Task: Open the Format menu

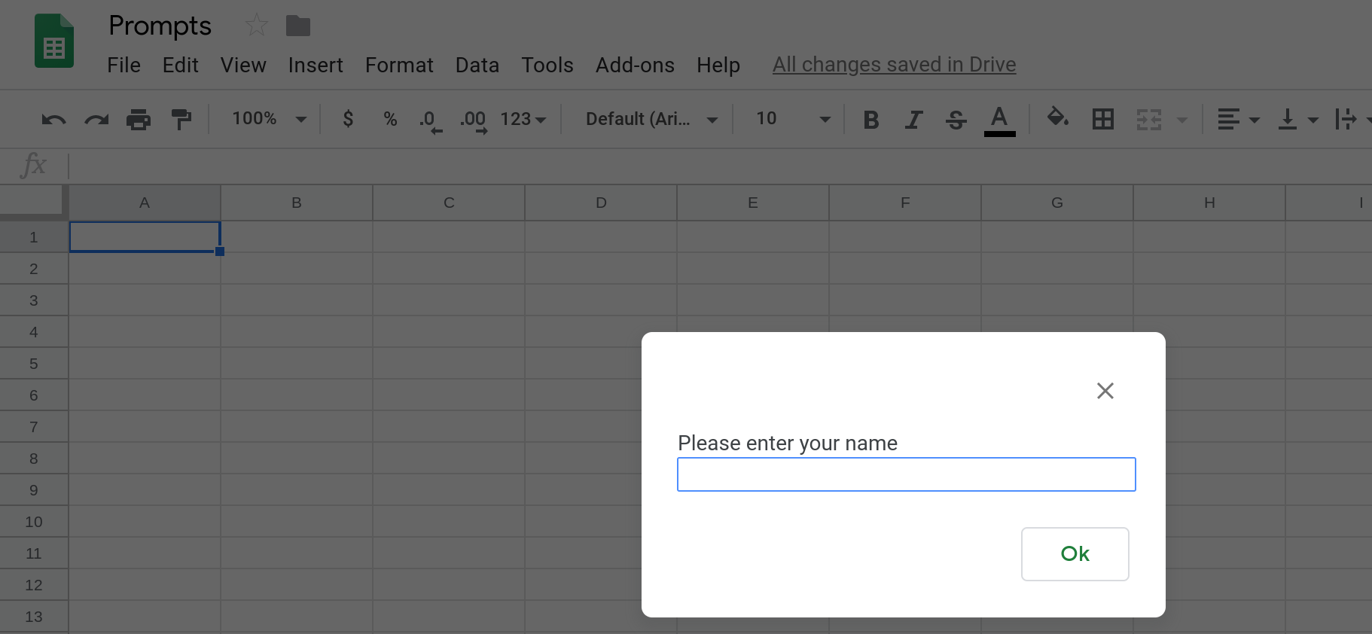Action: click(399, 66)
